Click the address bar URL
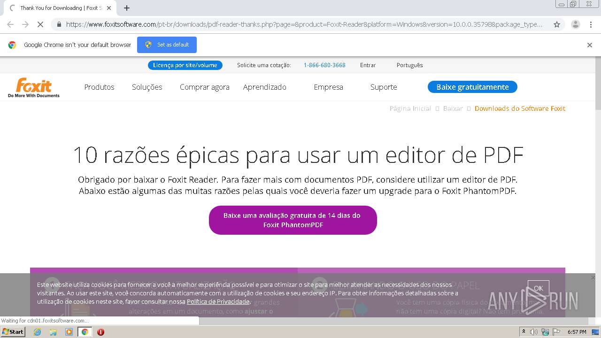This screenshot has width=601, height=338. 304,24
